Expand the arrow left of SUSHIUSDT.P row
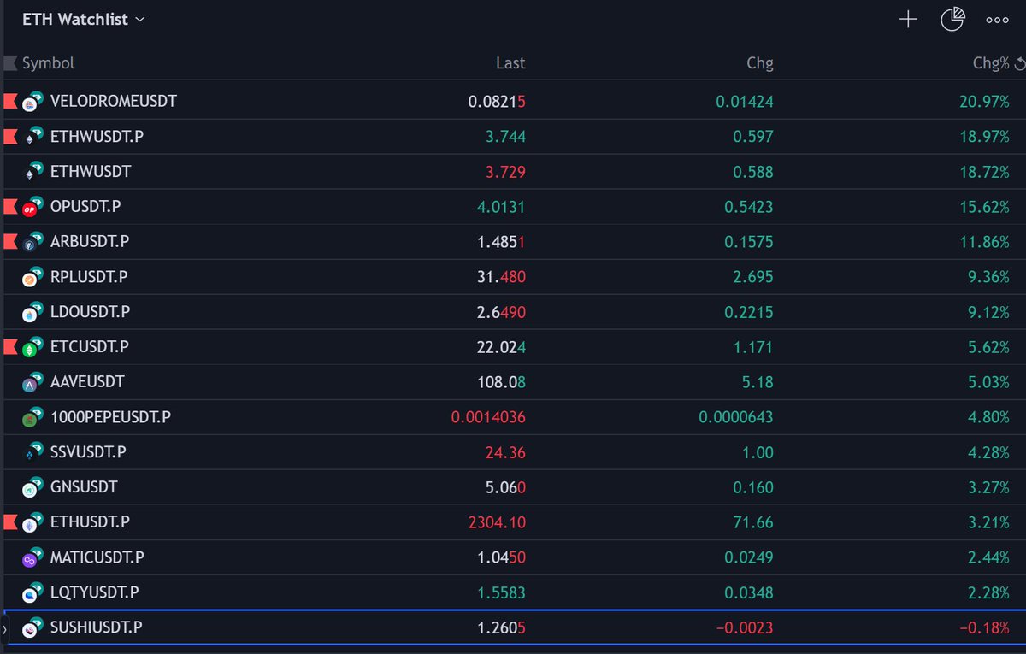This screenshot has height=654, width=1026. pos(3,628)
